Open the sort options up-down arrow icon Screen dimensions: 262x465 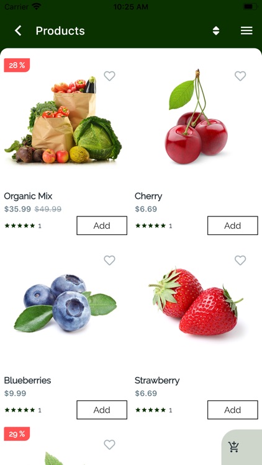(x=216, y=30)
